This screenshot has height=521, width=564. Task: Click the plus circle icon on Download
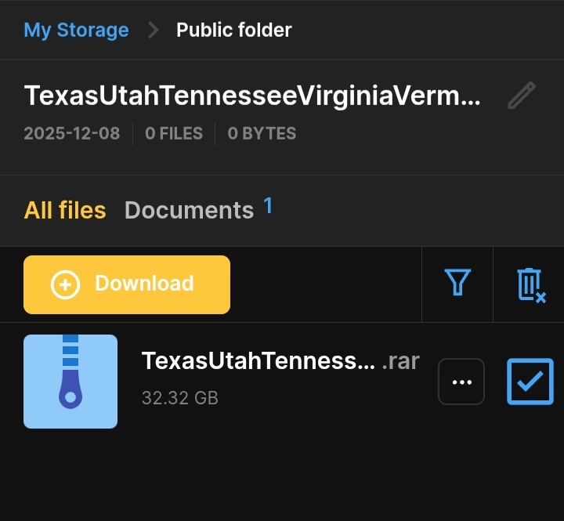pos(65,284)
